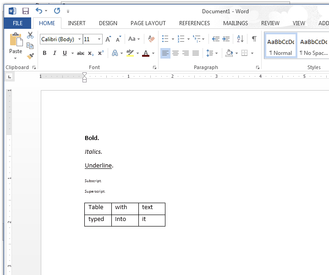Open the PAGE LAYOUT tab
Viewport: 329px width, 275px height.
click(148, 23)
